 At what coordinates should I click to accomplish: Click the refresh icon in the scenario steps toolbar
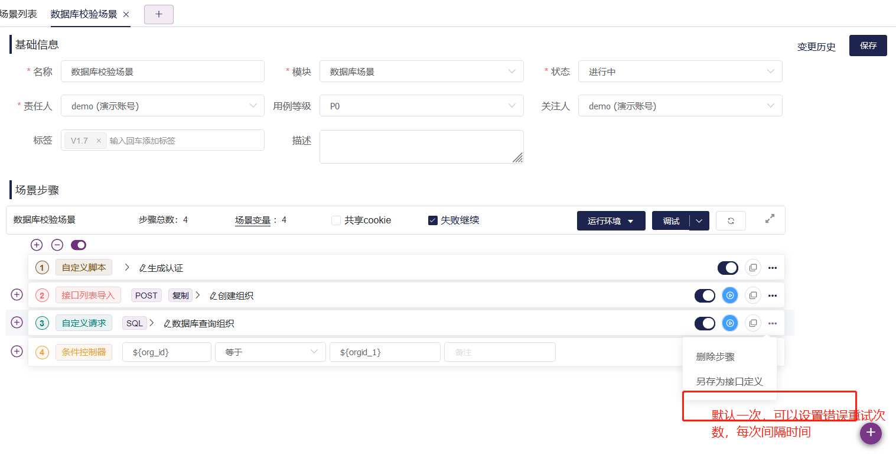click(731, 220)
